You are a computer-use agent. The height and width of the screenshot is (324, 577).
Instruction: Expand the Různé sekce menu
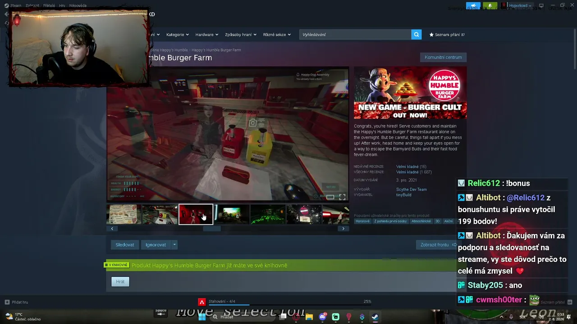coord(277,35)
